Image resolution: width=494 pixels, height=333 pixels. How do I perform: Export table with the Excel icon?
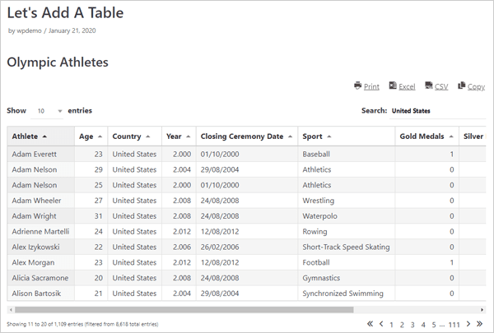(393, 86)
